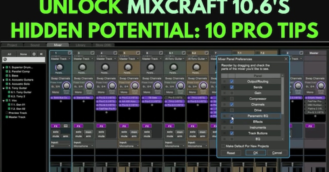This screenshot has height=172, width=329.
Task: Click the search magnifier icon in filter box
Action: 5,60
